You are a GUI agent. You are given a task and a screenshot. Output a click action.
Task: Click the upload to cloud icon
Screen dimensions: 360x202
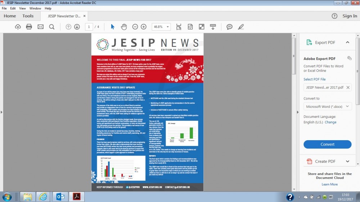(x=18, y=27)
